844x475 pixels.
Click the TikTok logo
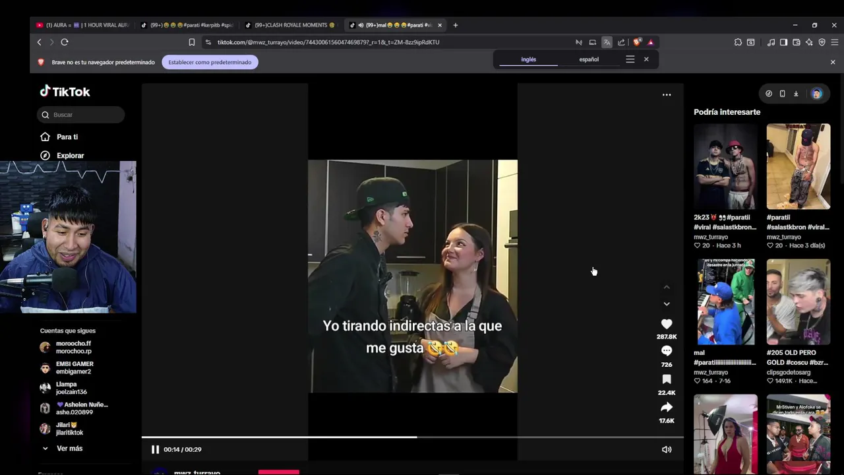65,92
